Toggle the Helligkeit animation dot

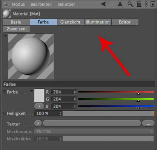coord(5,113)
